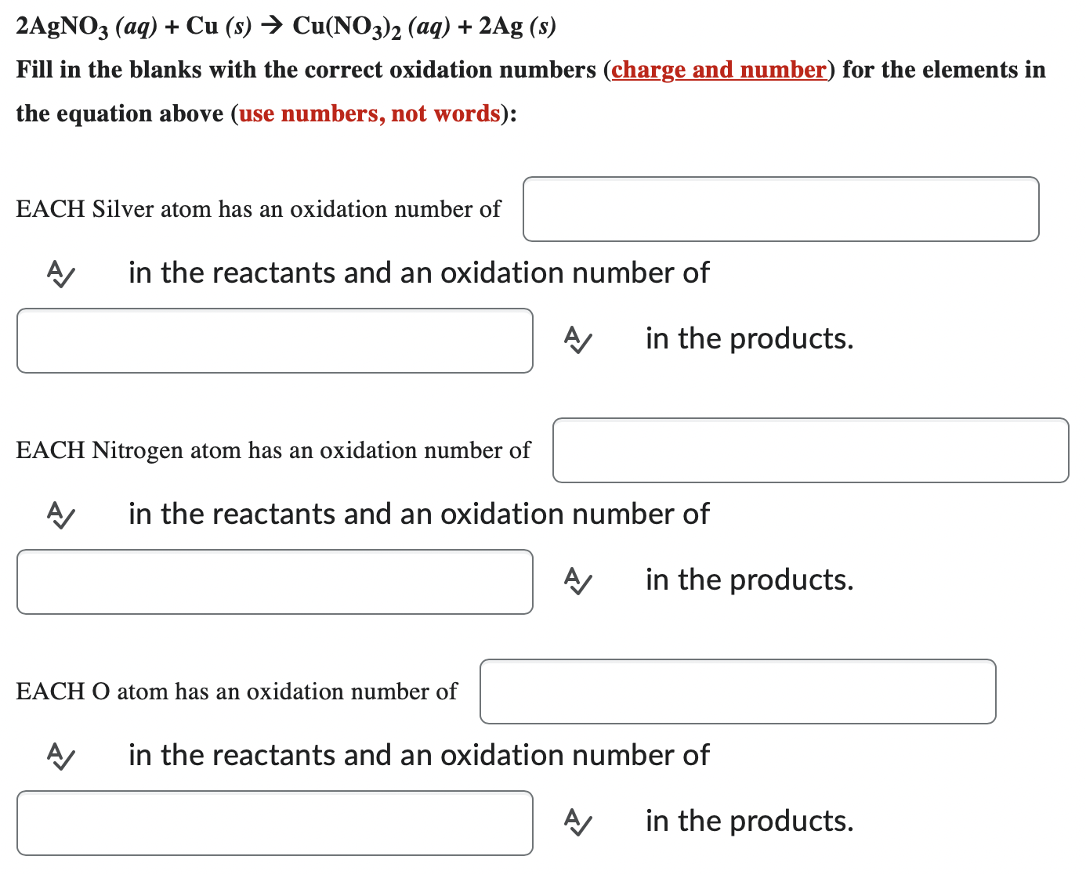Click spellcheck icon after O atom reactants field

(60, 756)
